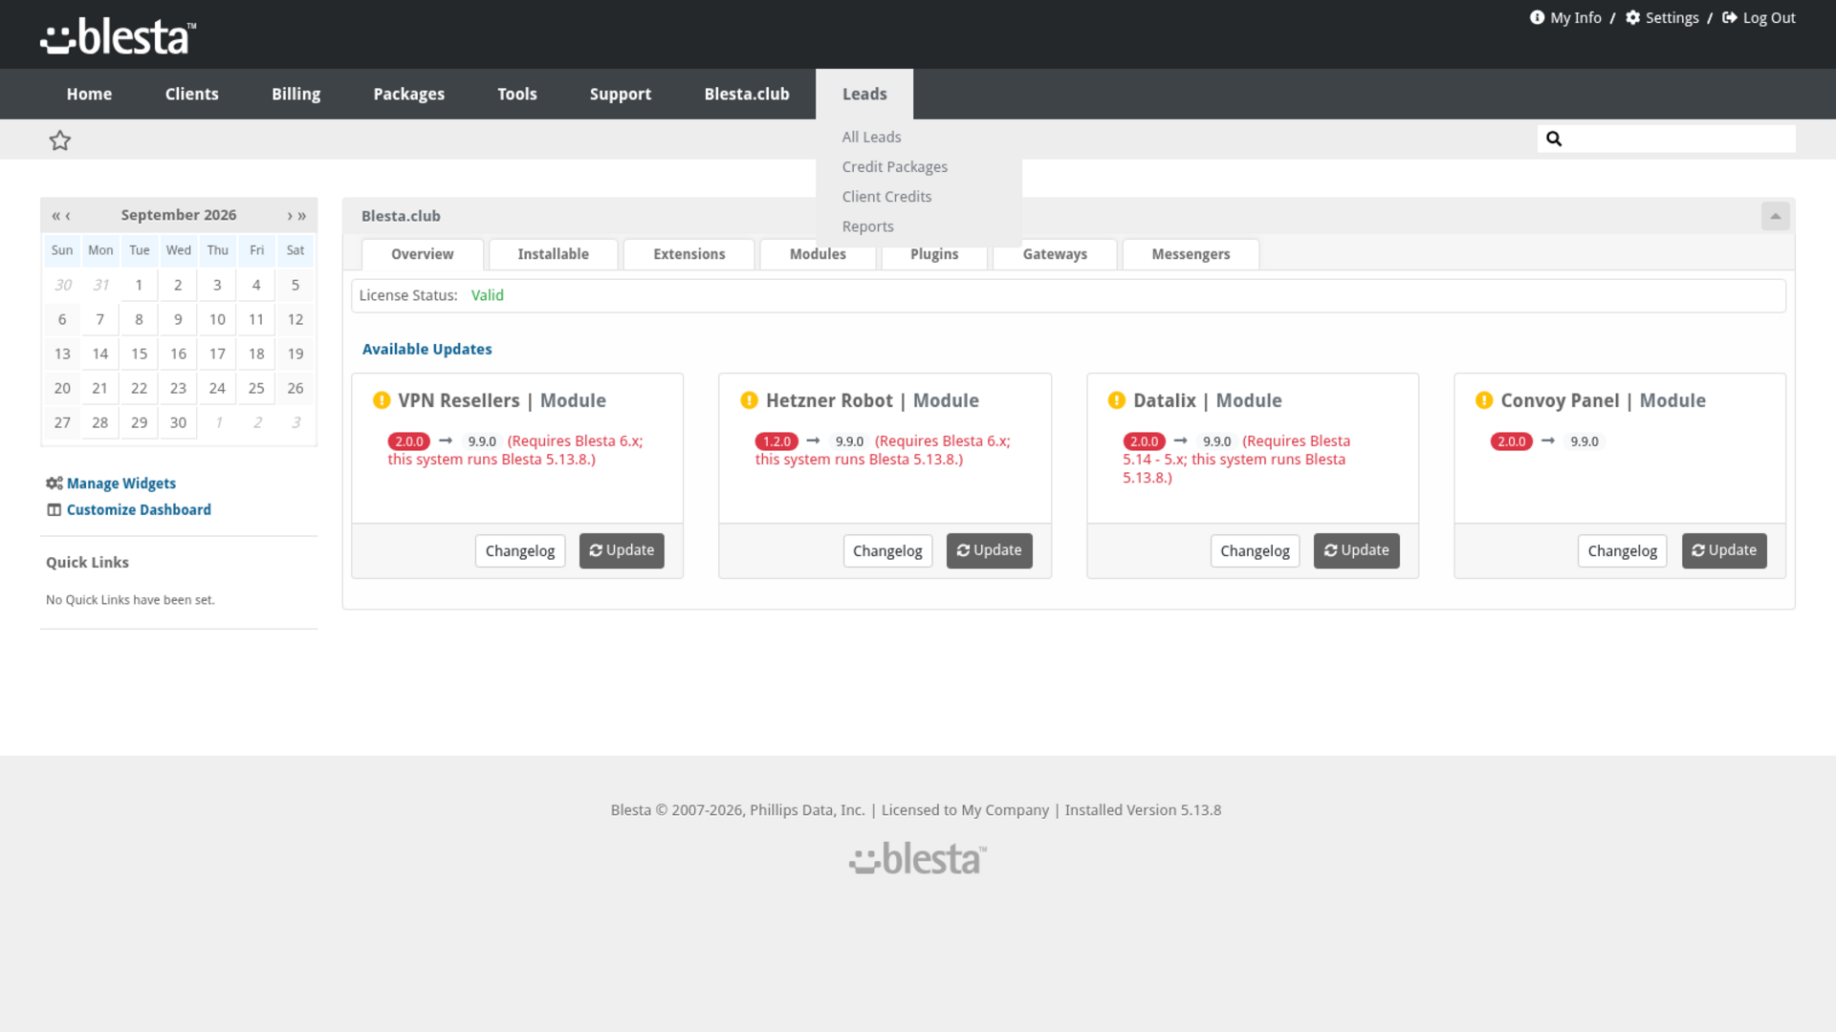Select September 15 in calendar
This screenshot has height=1032, width=1836.
click(139, 354)
